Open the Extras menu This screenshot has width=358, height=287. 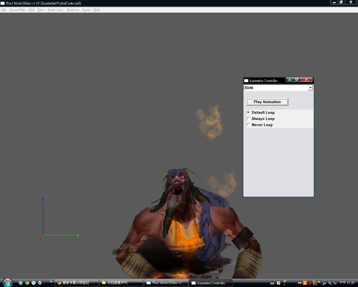86,10
